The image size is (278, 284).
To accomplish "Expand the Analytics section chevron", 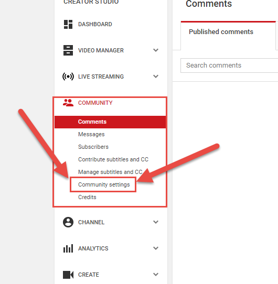I will click(x=156, y=248).
